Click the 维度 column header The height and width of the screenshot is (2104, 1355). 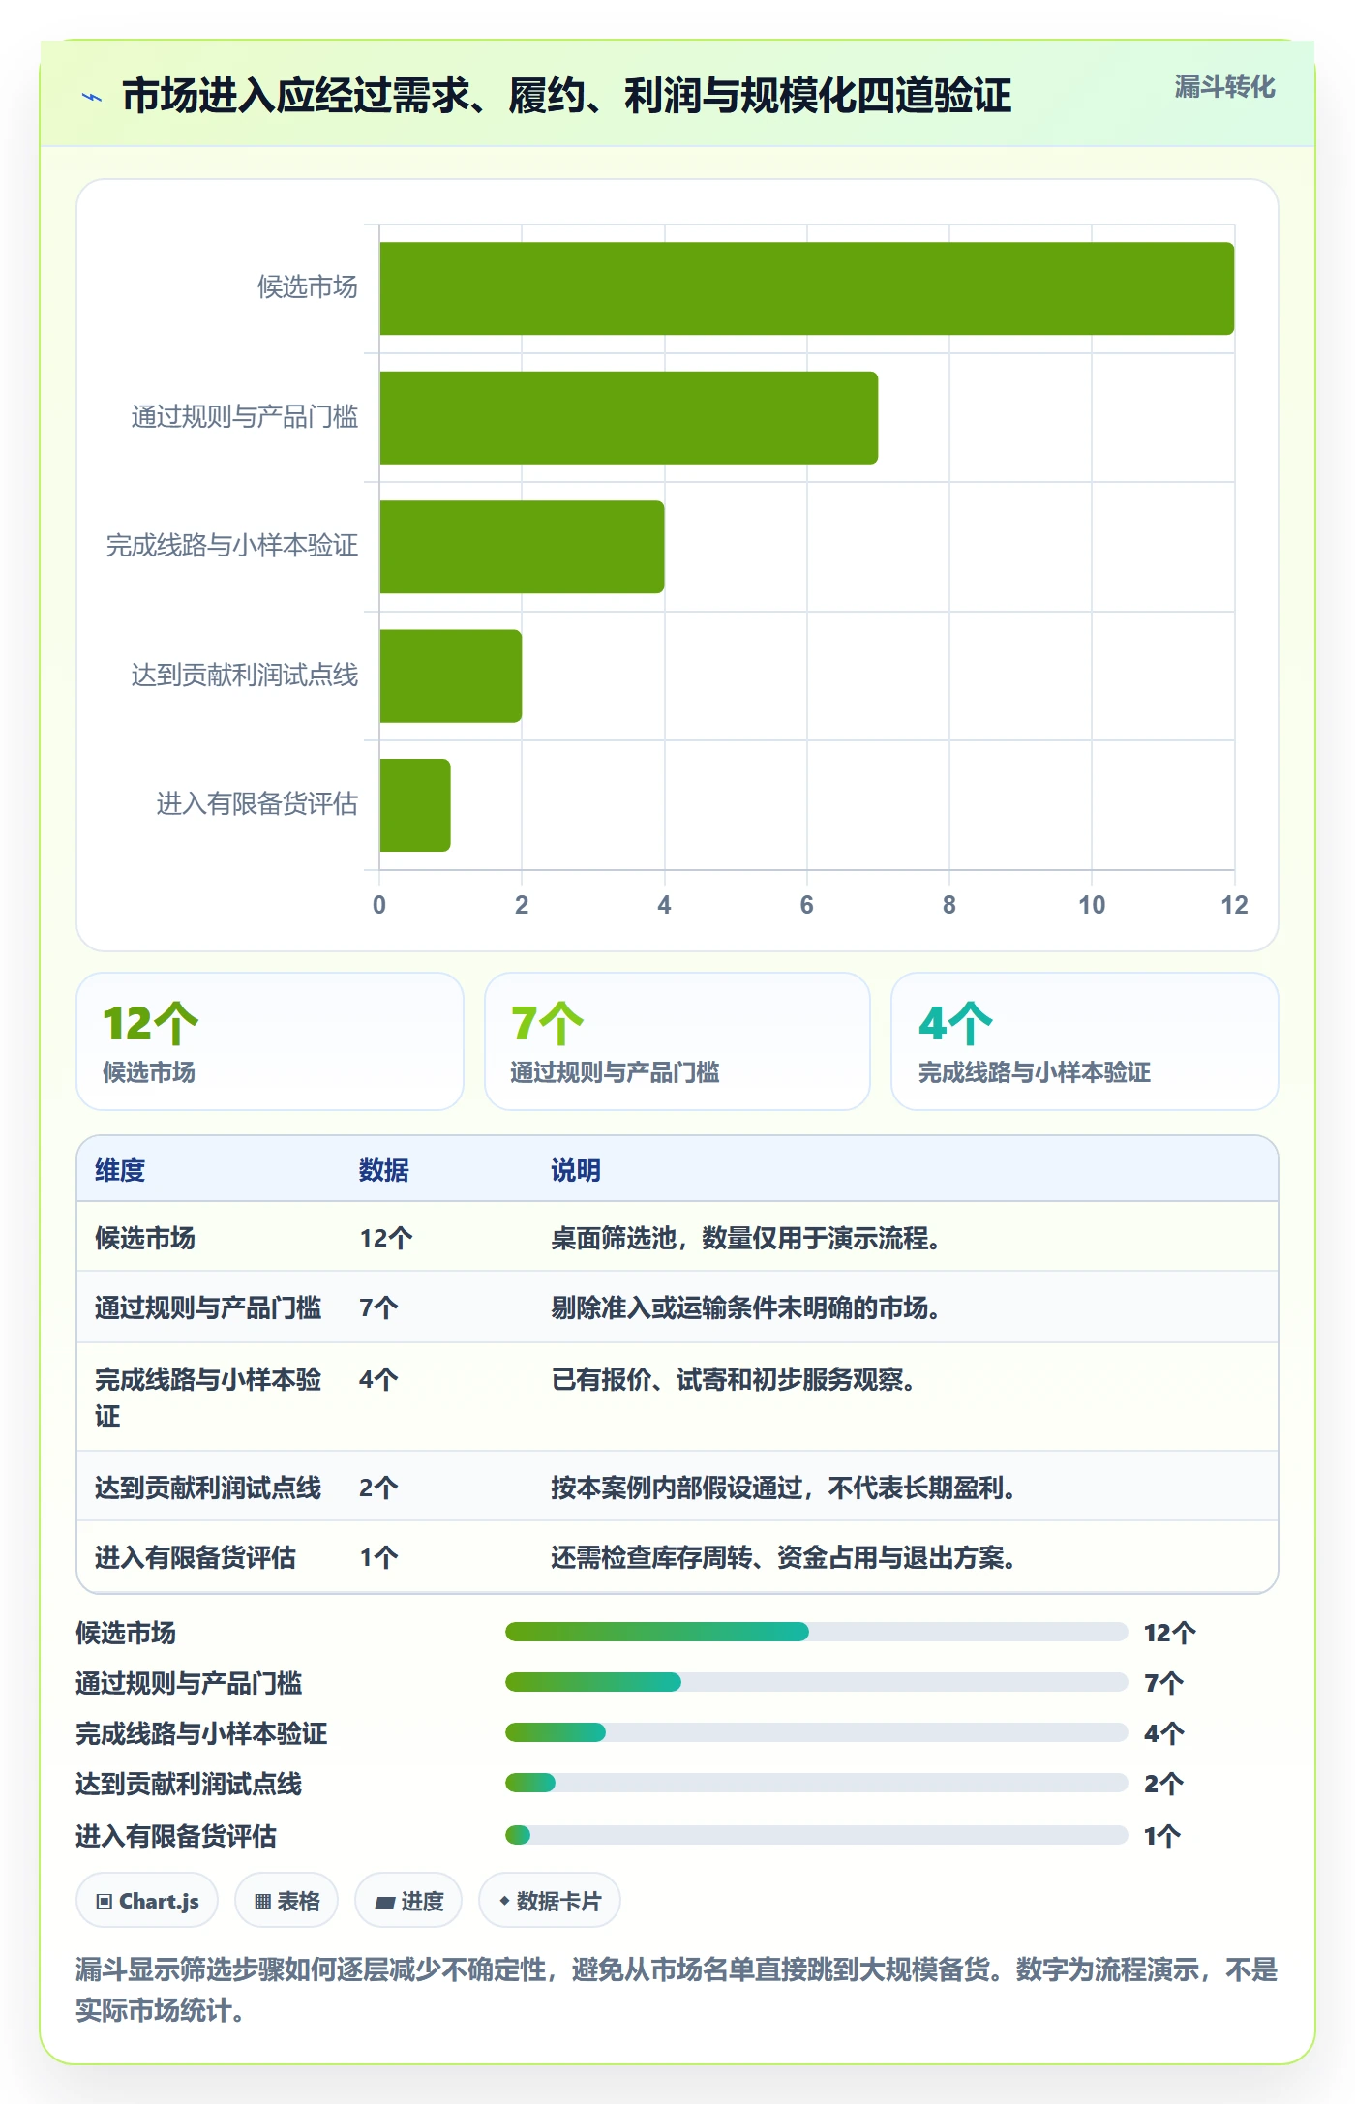[x=120, y=1170]
